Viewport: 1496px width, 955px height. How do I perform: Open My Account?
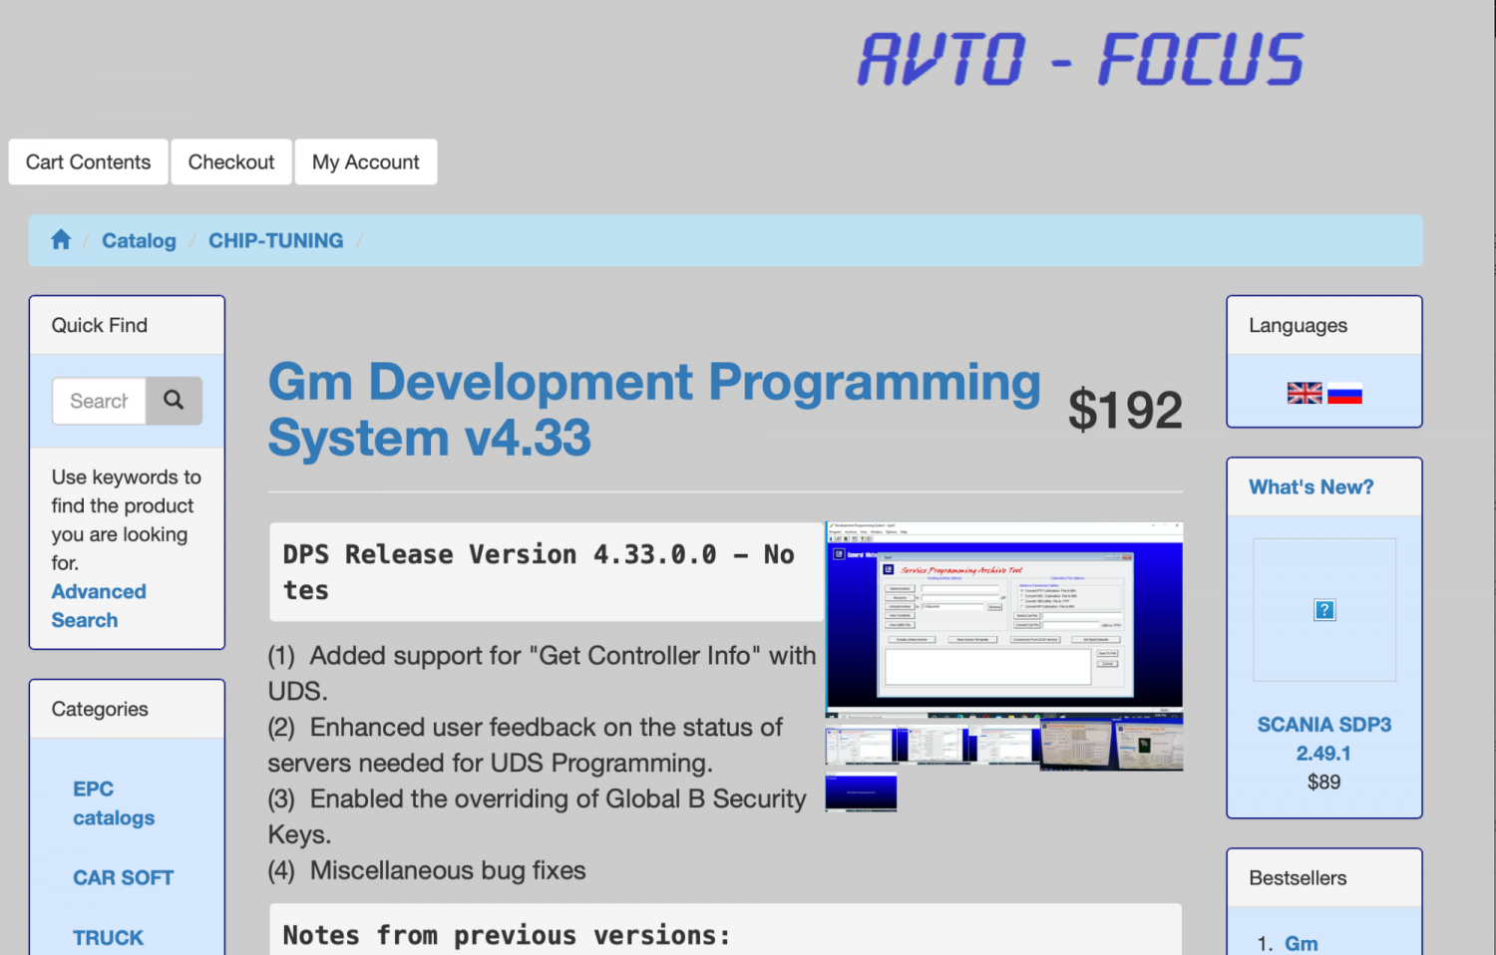point(366,161)
